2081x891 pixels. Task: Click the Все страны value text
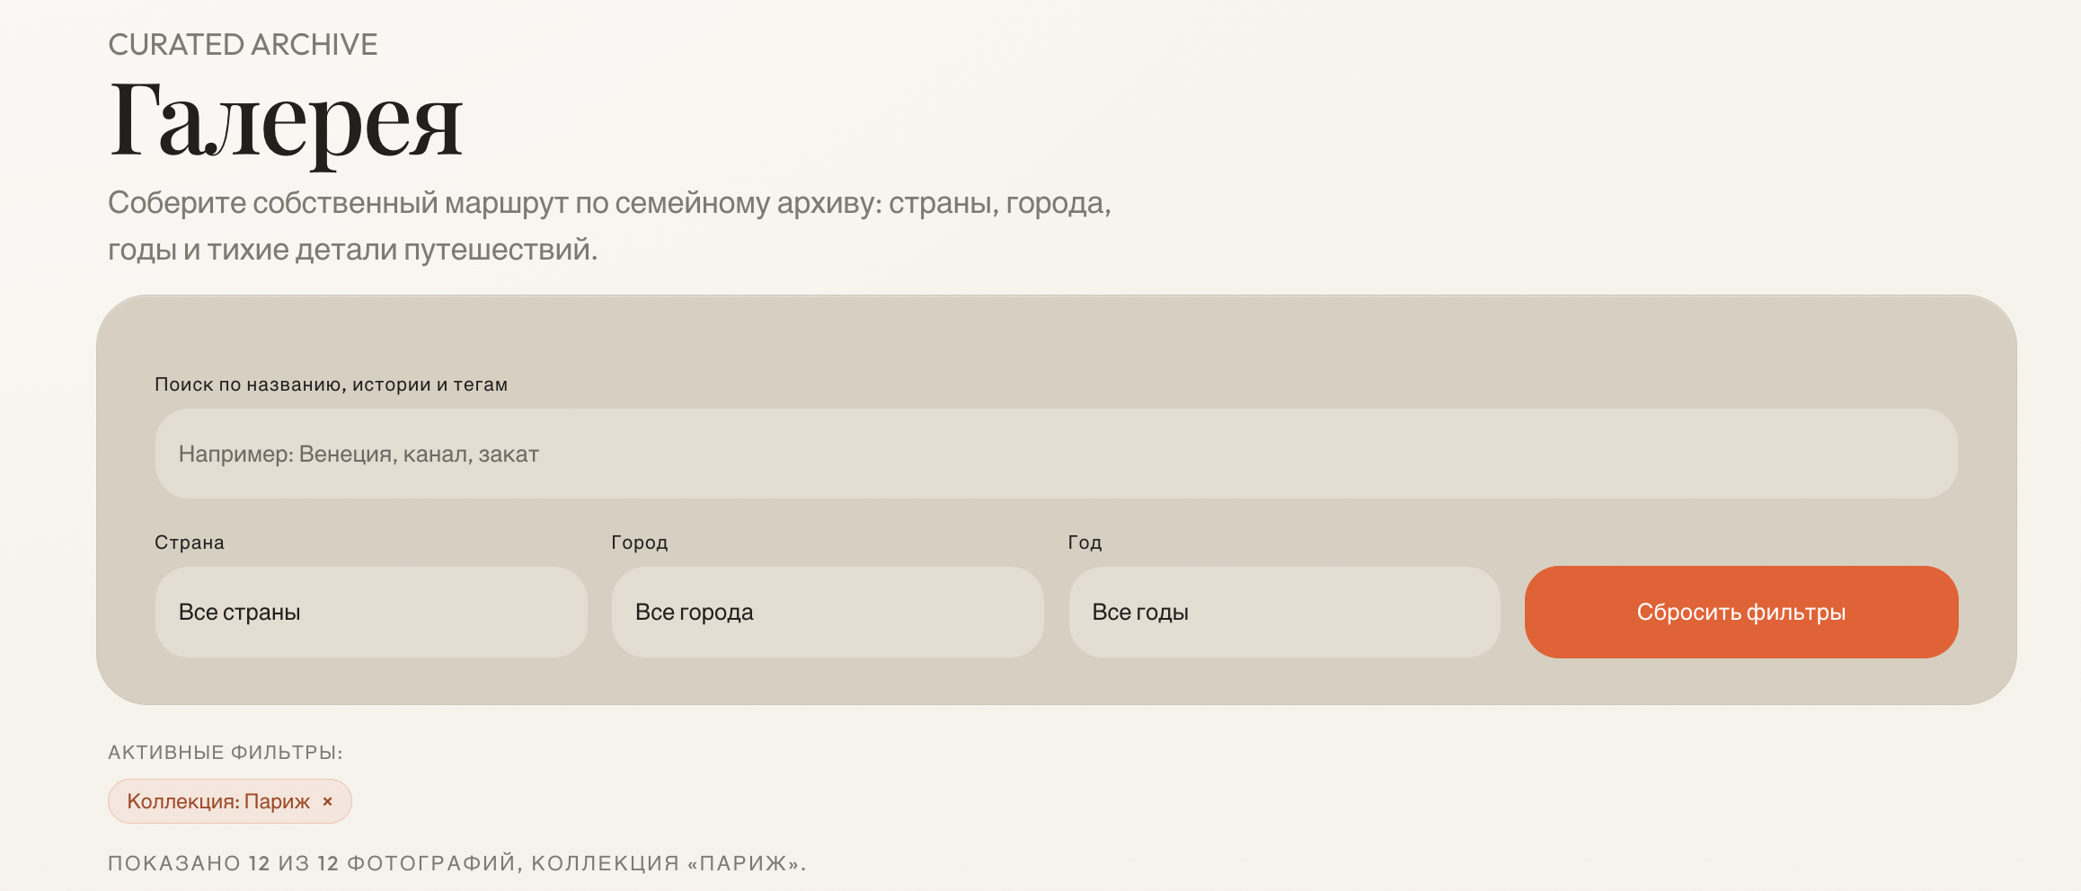(239, 612)
